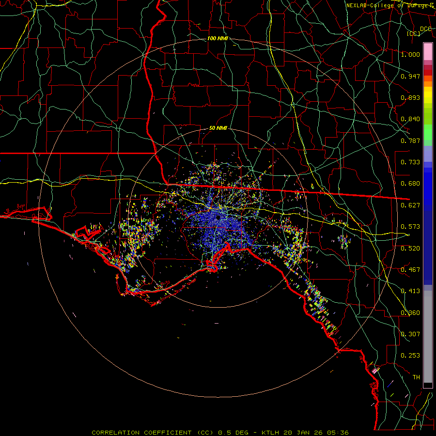The height and width of the screenshot is (436, 436).
Task: Click the 0.627 scale value
Action: point(410,205)
